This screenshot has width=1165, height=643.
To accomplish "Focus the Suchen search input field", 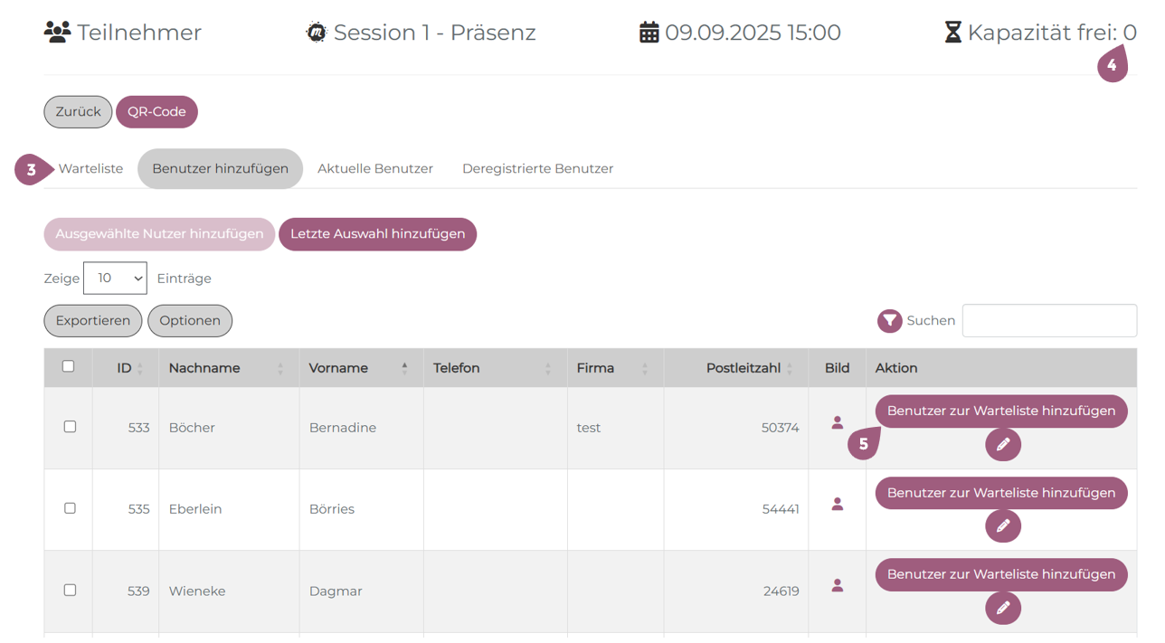I will coord(1049,320).
